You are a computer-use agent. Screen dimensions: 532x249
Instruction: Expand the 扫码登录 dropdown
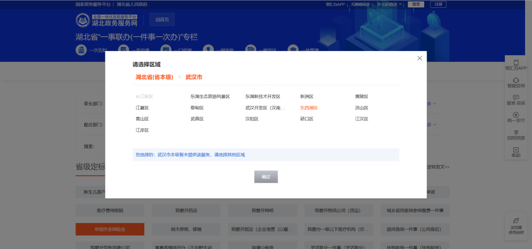tap(400, 4)
